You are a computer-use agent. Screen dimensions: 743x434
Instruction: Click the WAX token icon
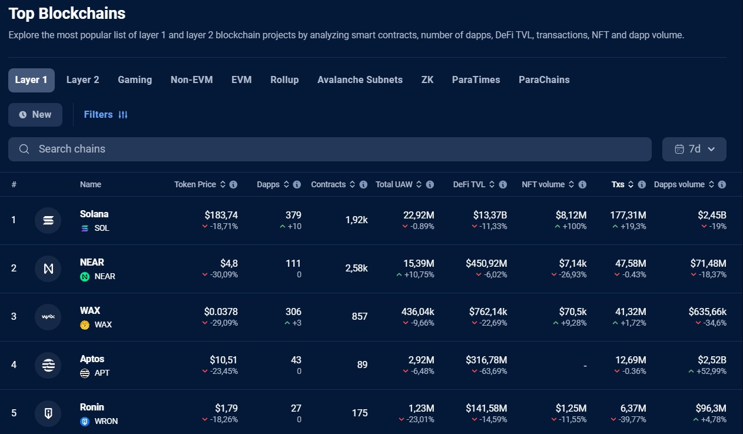click(84, 324)
